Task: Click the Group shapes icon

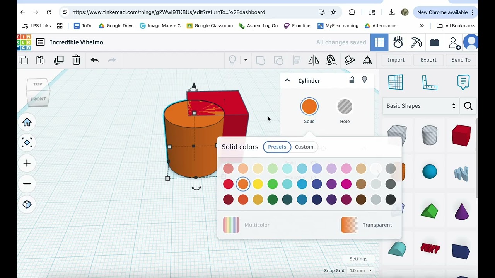Action: pyautogui.click(x=261, y=60)
